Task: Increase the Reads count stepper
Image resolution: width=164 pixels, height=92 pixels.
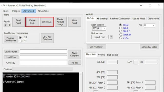Action: click(x=9, y=25)
